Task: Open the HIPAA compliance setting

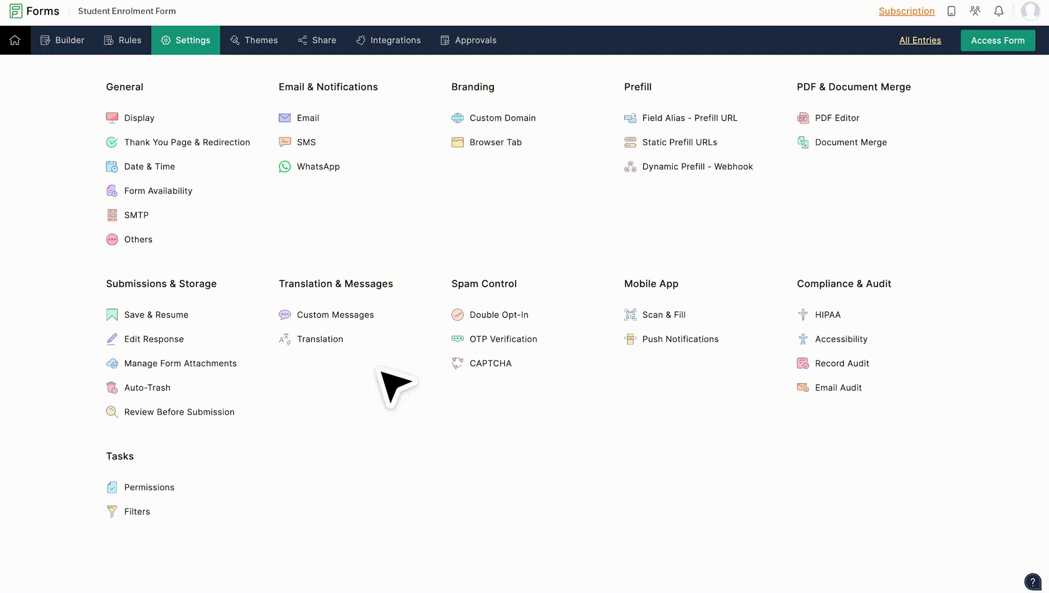Action: (827, 315)
